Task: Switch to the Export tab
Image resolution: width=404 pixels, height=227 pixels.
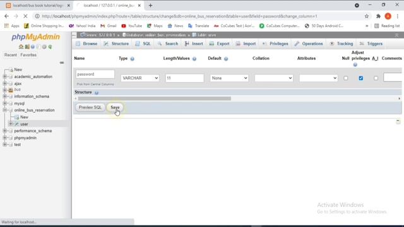Action: click(219, 44)
